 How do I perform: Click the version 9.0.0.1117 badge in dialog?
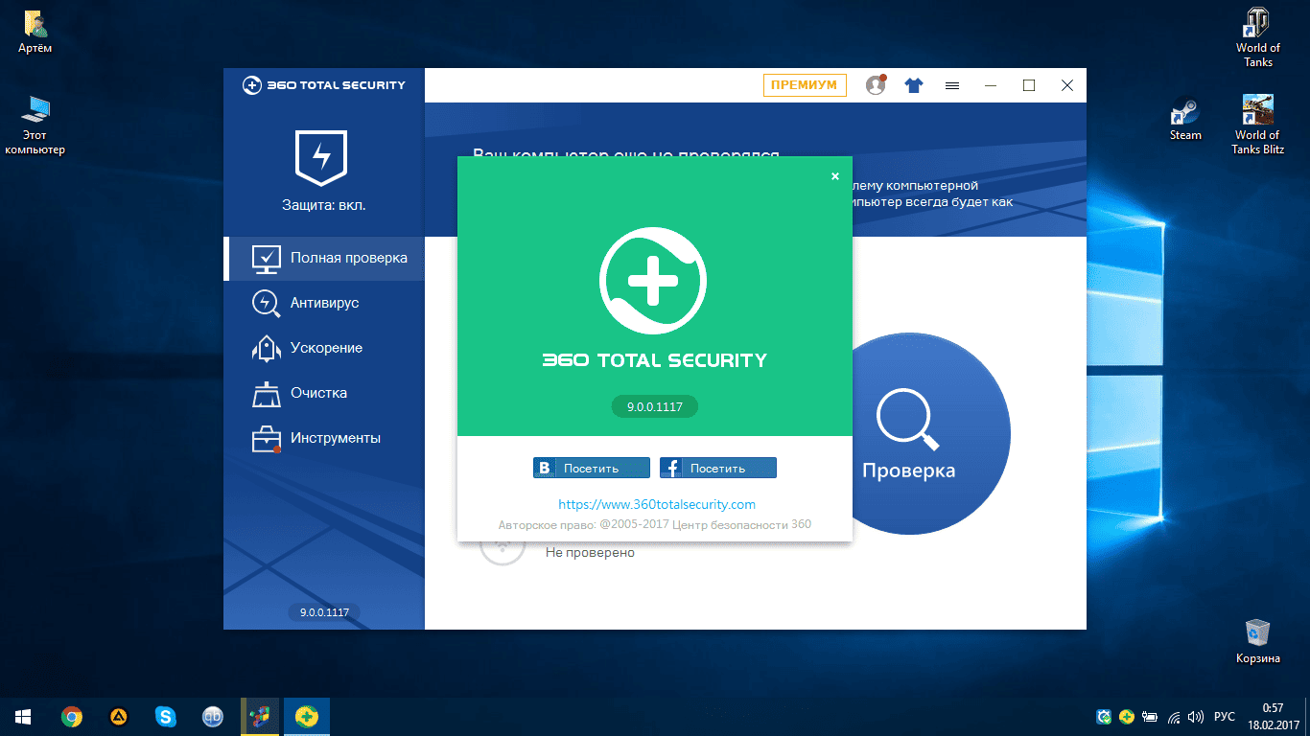click(x=655, y=407)
